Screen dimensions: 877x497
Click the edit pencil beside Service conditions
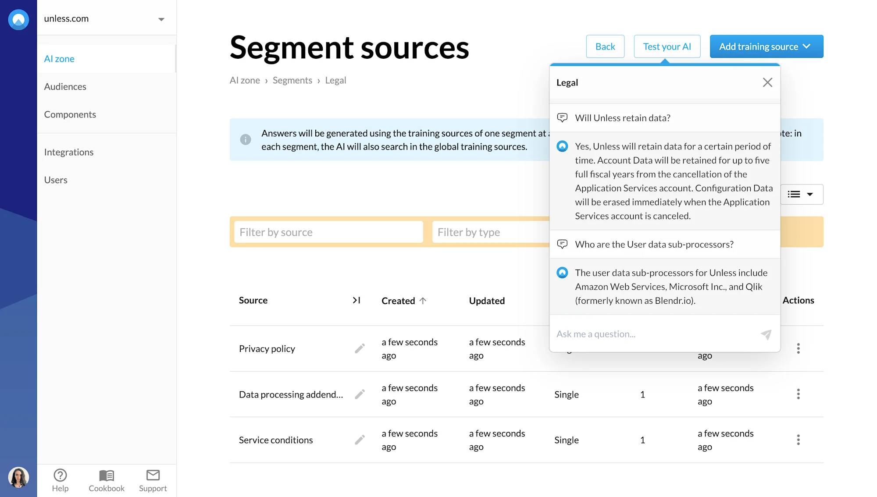pyautogui.click(x=360, y=440)
